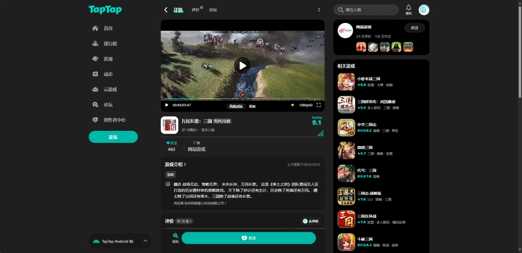522x253 pixels.
Task: Enter fullscreen video mode
Action: click(x=319, y=105)
